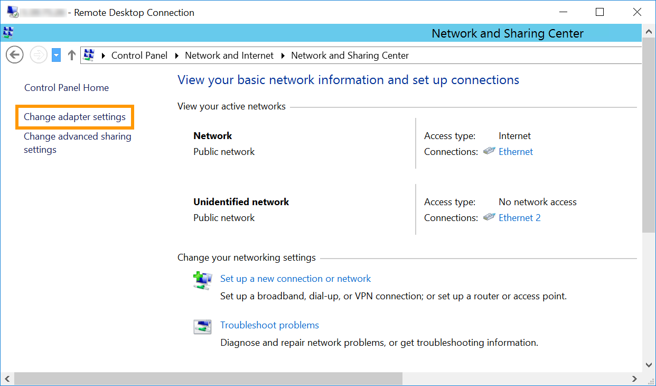Click the Network and Sharing Center icon in address bar
This screenshot has height=386, width=656.
pyautogui.click(x=88, y=54)
